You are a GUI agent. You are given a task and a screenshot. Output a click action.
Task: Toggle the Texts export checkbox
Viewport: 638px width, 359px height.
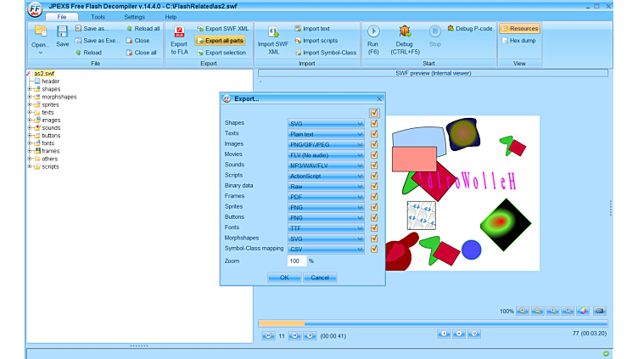tap(374, 134)
